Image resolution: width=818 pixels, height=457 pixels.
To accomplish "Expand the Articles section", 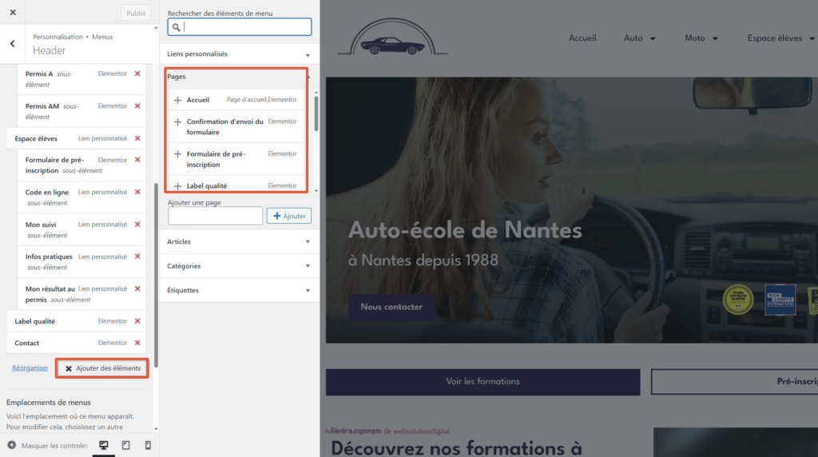I will tap(239, 241).
